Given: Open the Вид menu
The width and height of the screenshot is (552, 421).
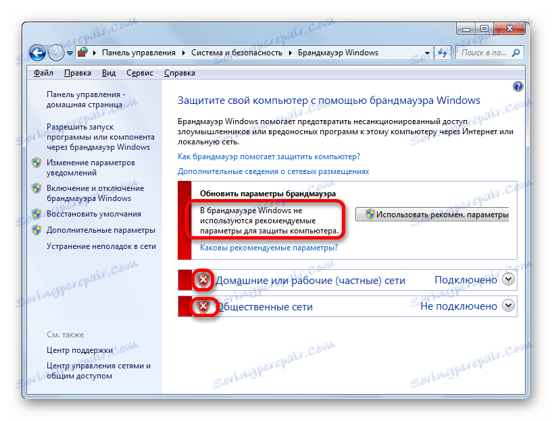Looking at the screenshot, I should 109,73.
